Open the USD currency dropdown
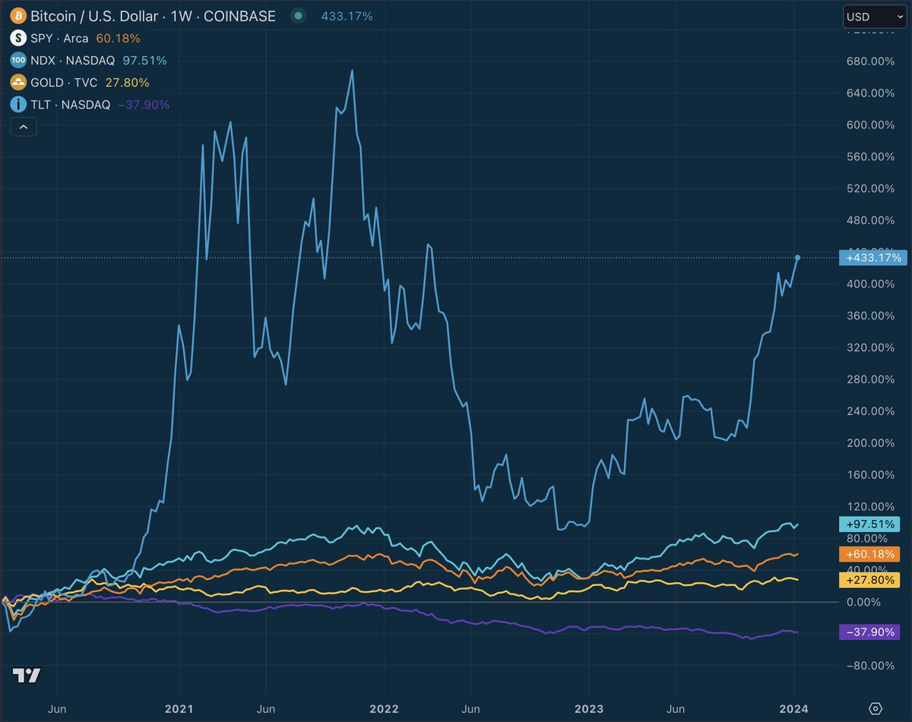 pos(874,16)
